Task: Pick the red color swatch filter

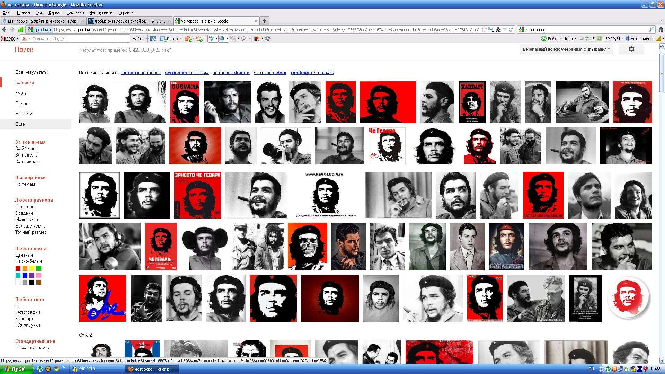Action: click(18, 268)
